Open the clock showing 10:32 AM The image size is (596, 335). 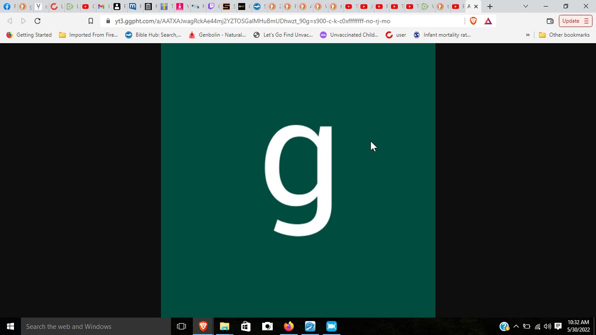(x=578, y=326)
